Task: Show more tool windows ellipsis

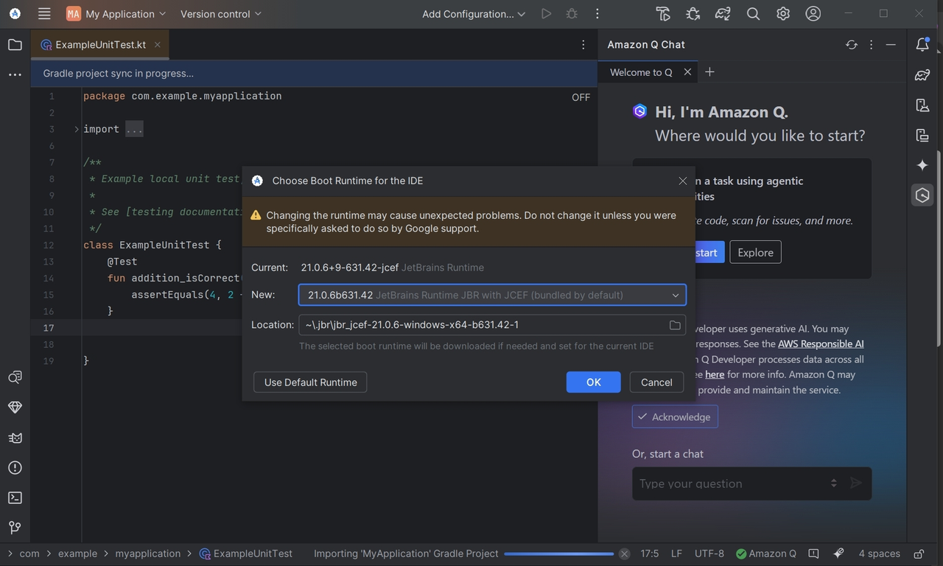Action: pos(15,74)
